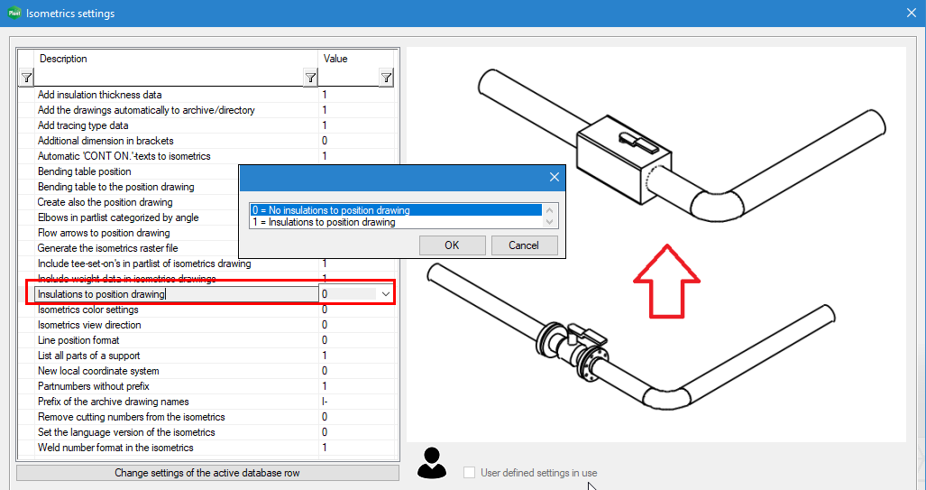Click the popup list scroll up arrow

point(550,210)
